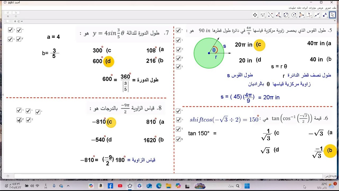The height and width of the screenshot is (191, 339).
Task: Open YouTube from the taskbar
Action: coord(120,186)
